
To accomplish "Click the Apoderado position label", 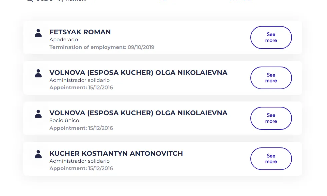I will click(x=64, y=40).
